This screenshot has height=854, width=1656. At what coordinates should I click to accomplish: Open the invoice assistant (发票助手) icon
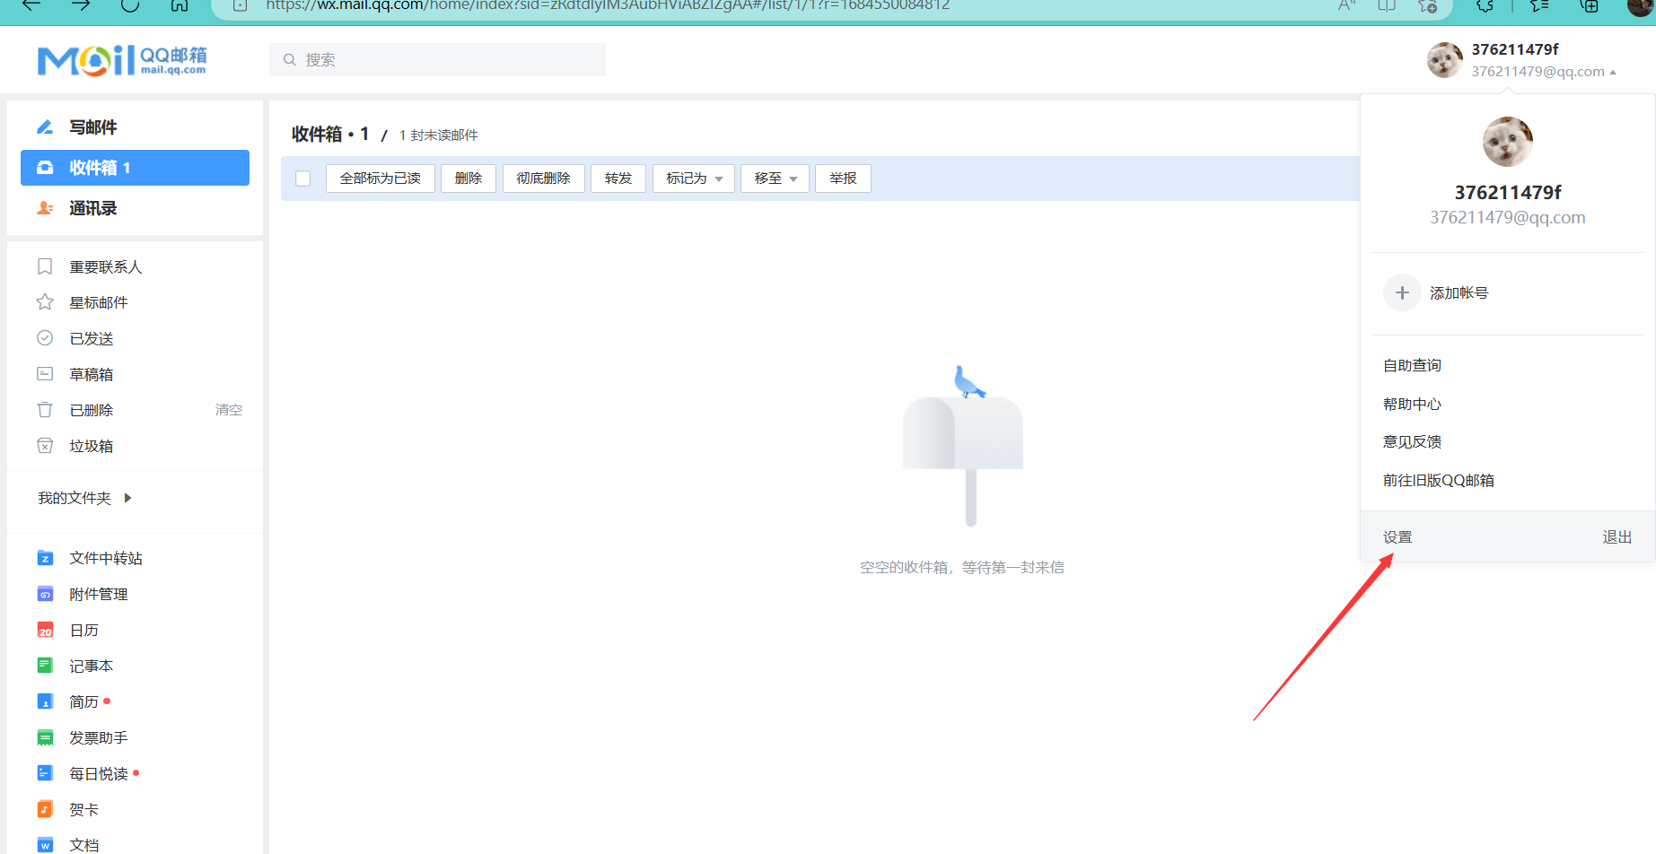click(45, 737)
